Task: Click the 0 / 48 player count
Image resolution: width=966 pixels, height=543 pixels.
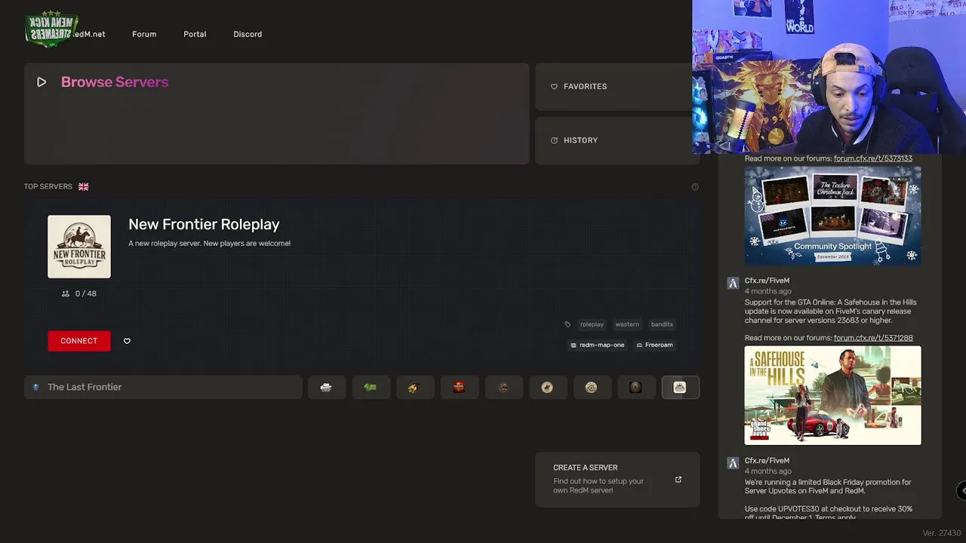Action: (79, 293)
